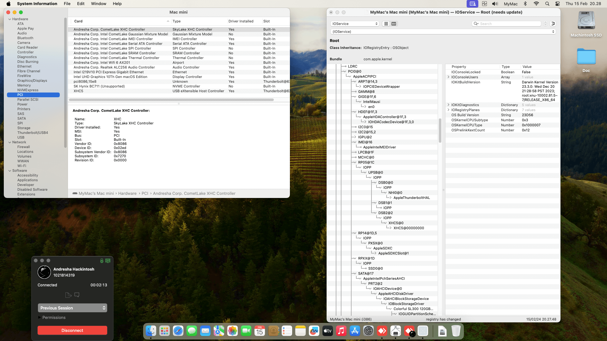Open Launchpad in the Dock
Image resolution: width=607 pixels, height=341 pixels.
click(164, 331)
